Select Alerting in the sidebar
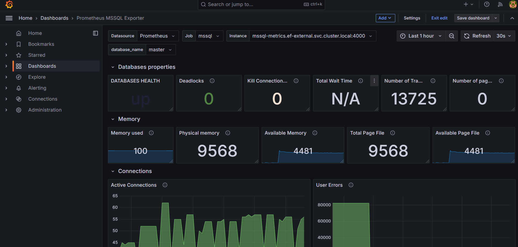518x247 pixels. point(37,88)
